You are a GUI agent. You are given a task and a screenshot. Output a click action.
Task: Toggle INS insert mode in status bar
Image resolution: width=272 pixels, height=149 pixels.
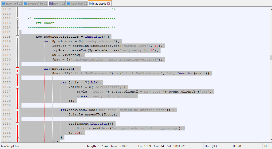tap(266, 146)
